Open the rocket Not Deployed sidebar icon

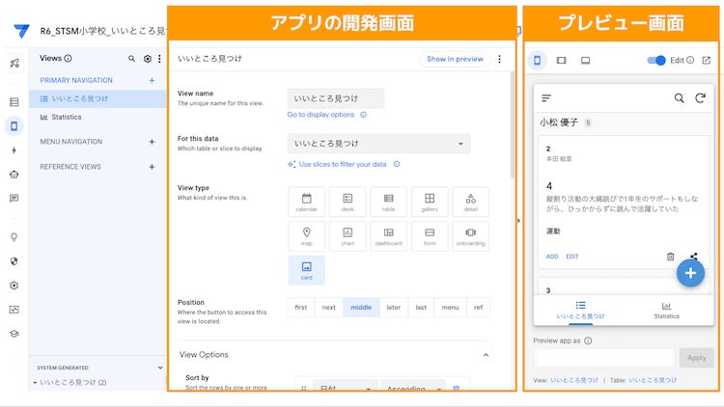(x=14, y=64)
